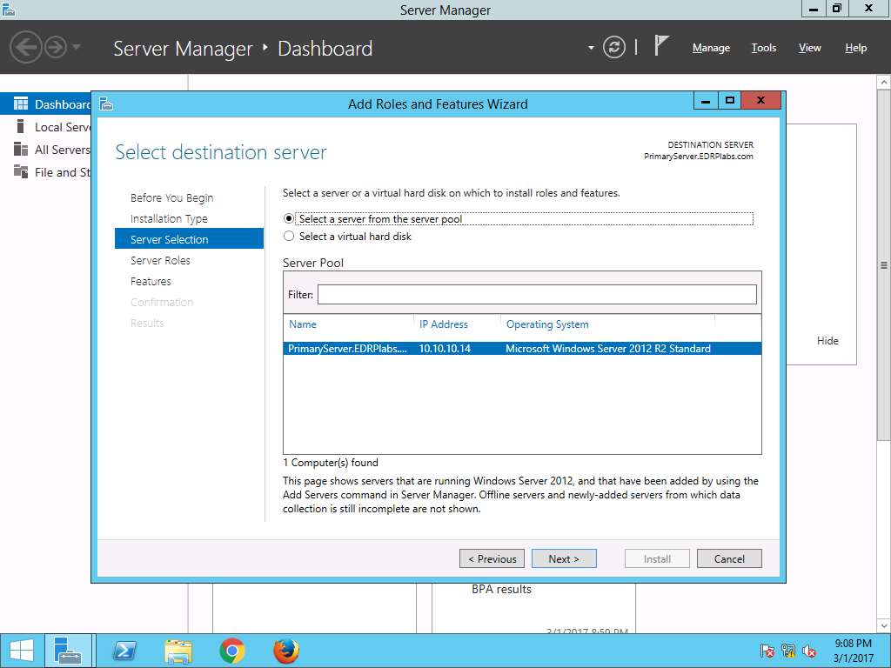Go to Server Roles wizard step
This screenshot has height=668, width=891.
pyautogui.click(x=160, y=260)
